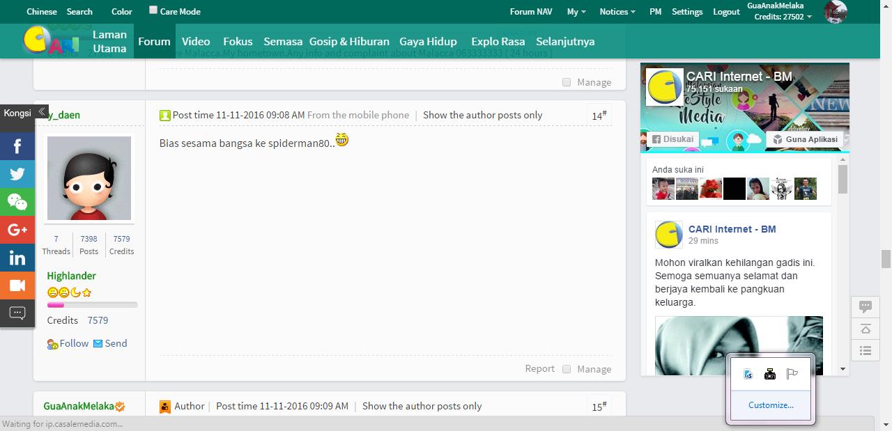892x431 pixels.
Task: Open PM messages
Action: click(x=655, y=12)
